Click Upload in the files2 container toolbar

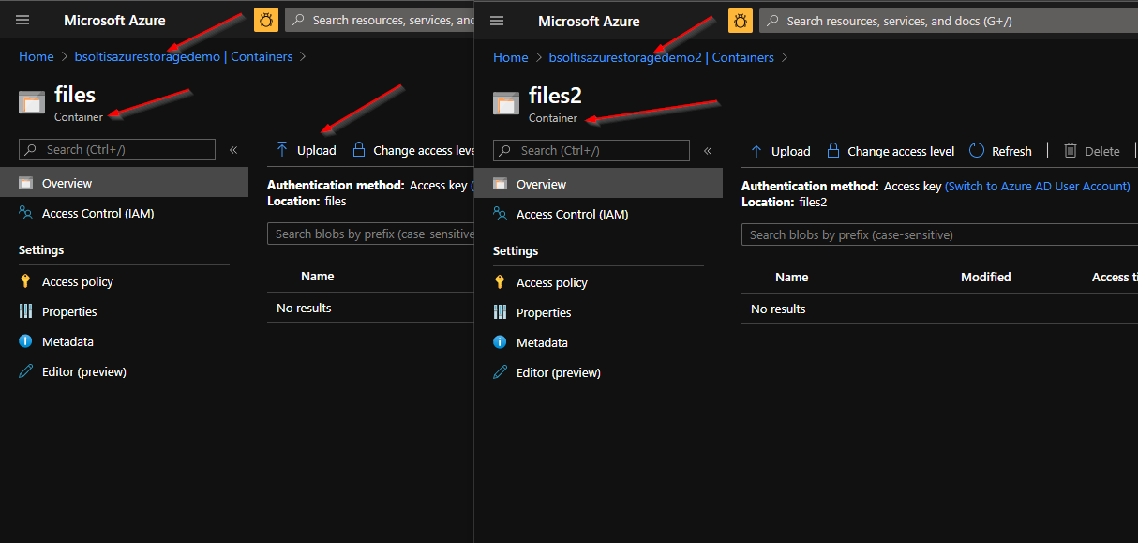pyautogui.click(x=780, y=151)
